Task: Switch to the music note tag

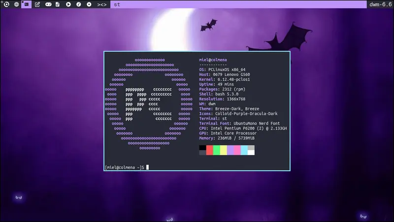Action: [79, 4]
